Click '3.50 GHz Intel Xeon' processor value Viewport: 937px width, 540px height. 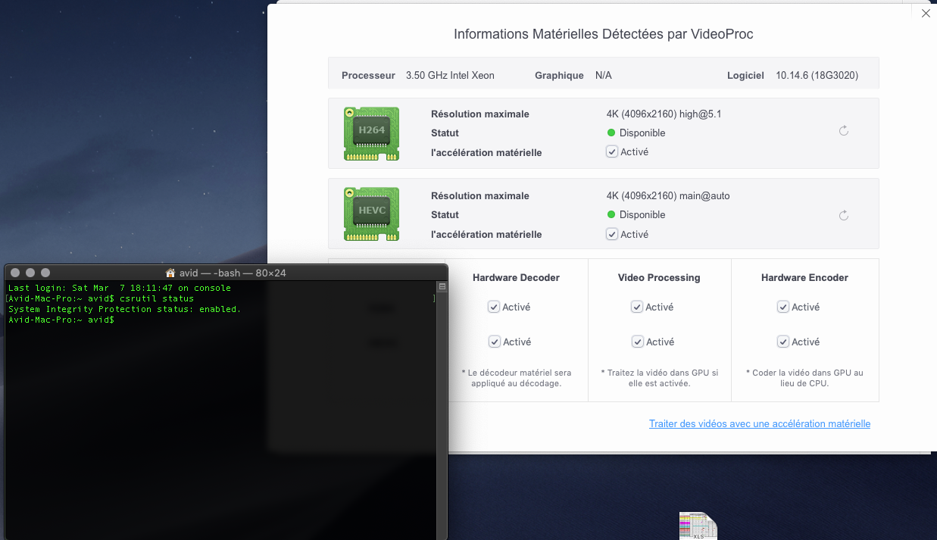[450, 76]
